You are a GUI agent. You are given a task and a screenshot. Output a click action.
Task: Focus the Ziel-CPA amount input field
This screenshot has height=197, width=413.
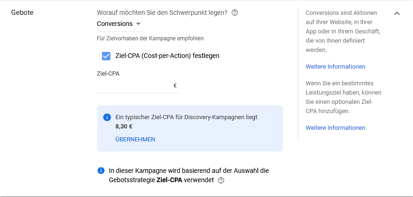[134, 86]
